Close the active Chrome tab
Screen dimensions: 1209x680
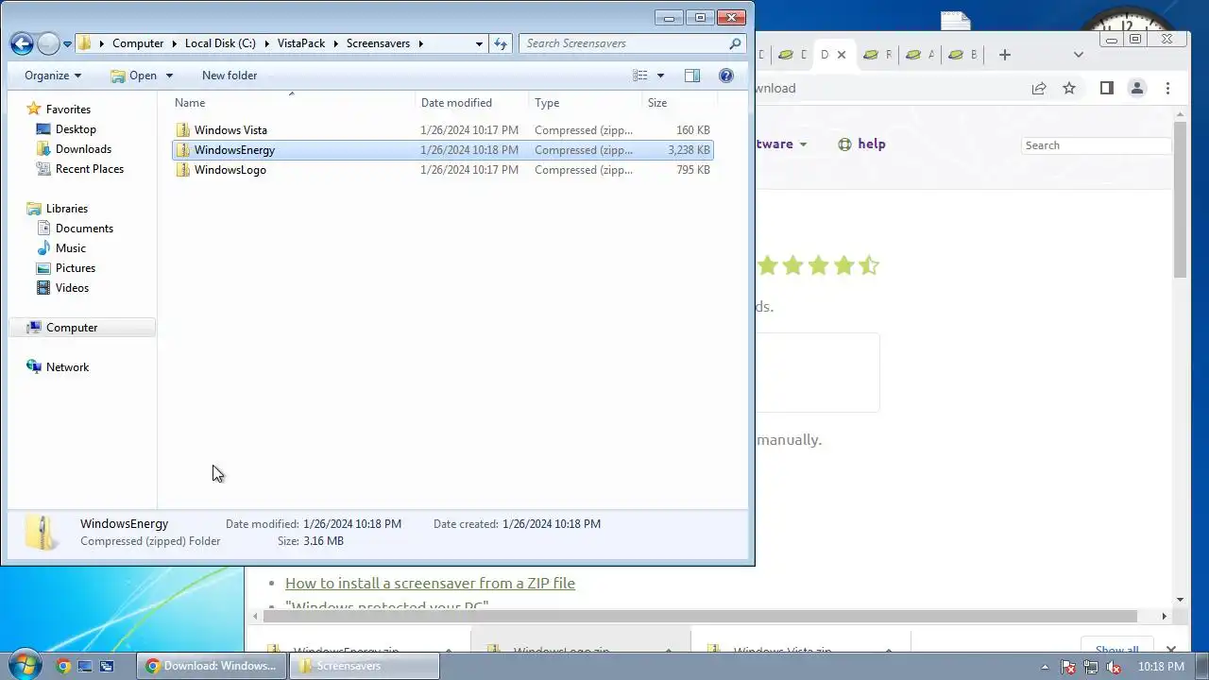[843, 55]
